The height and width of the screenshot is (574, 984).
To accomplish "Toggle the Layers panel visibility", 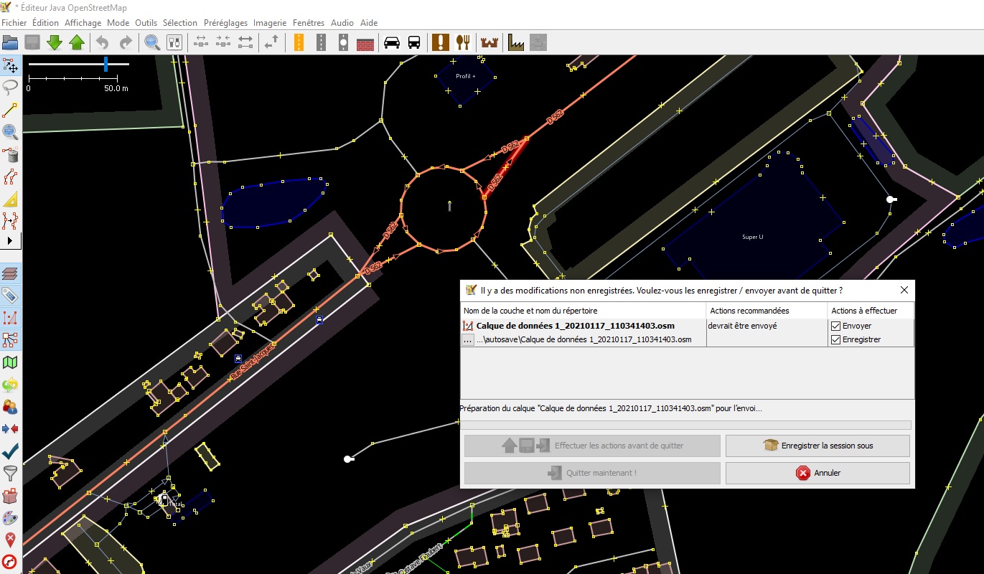I will click(x=10, y=273).
